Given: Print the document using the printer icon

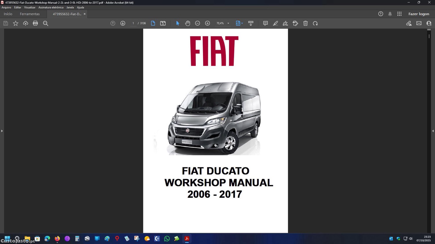Looking at the screenshot, I should click(x=35, y=23).
